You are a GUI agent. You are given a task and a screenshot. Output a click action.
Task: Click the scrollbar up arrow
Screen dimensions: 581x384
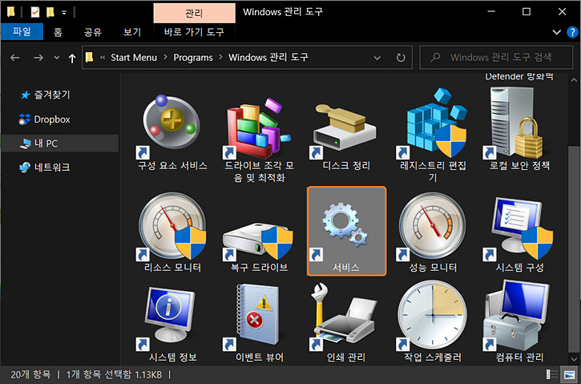coord(574,80)
